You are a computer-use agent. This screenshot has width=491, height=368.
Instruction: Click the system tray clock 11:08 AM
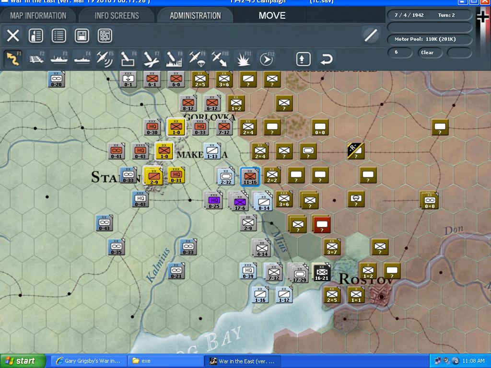click(473, 361)
